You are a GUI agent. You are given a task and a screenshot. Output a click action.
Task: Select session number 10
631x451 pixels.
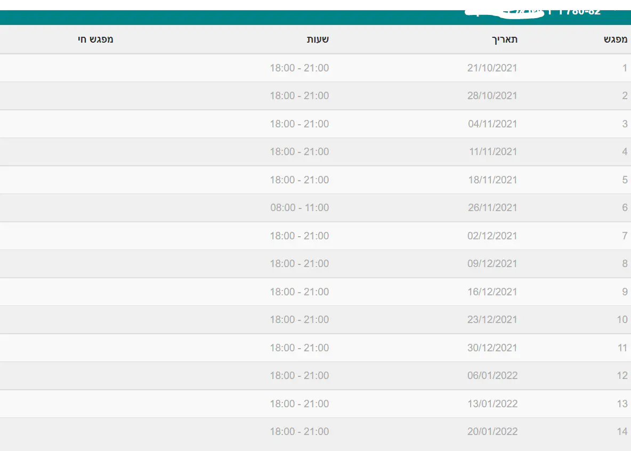tap(622, 320)
